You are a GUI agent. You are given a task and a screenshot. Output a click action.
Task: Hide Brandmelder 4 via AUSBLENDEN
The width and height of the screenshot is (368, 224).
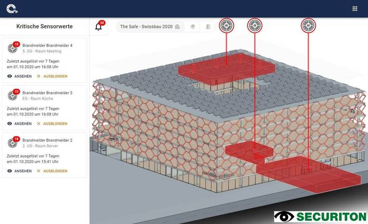pos(52,76)
